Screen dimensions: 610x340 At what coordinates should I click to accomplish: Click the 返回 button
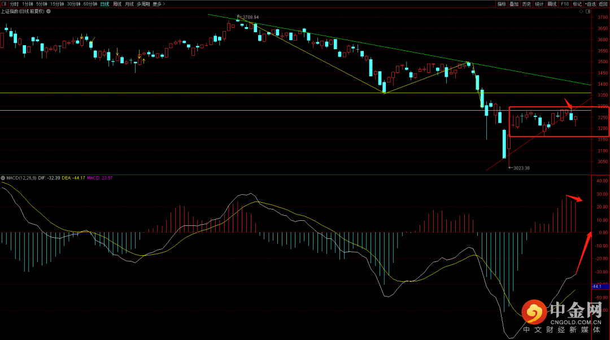point(603,4)
